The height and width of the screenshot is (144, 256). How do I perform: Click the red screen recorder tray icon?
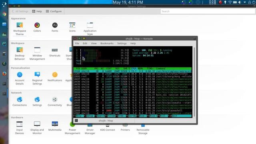click(x=220, y=2)
